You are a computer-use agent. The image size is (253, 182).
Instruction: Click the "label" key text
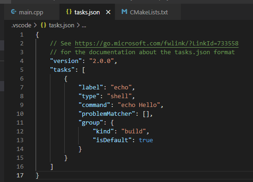click(x=91, y=88)
